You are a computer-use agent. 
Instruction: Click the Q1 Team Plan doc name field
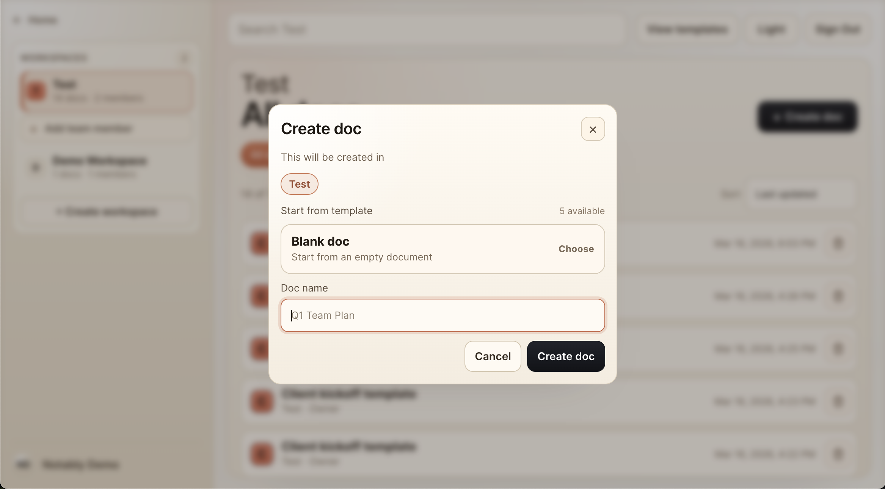442,315
